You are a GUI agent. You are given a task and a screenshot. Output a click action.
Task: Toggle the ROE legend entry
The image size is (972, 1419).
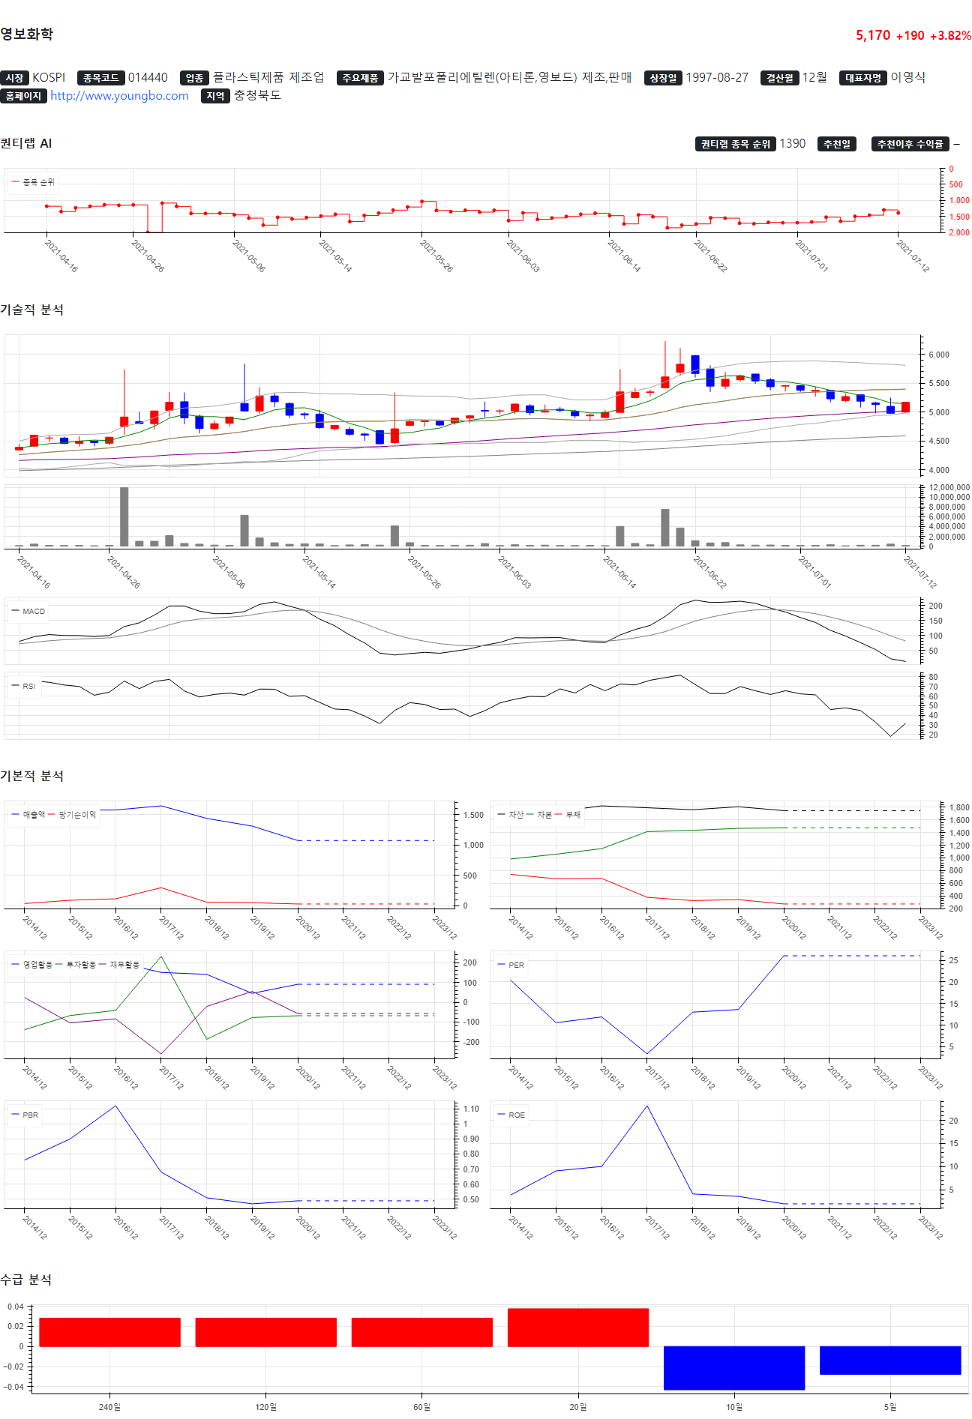click(x=511, y=1115)
